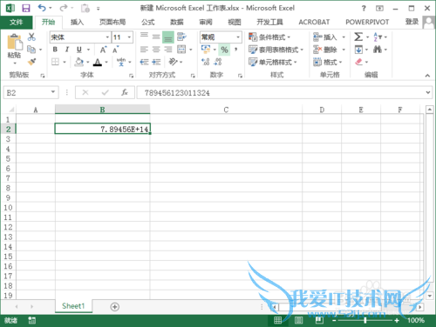Viewport: 436px width, 327px height.
Task: Activate the Format Painter brush
Action: coord(31,62)
